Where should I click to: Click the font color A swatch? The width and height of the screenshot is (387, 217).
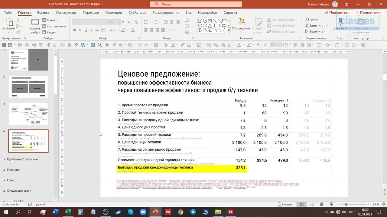coord(132,30)
